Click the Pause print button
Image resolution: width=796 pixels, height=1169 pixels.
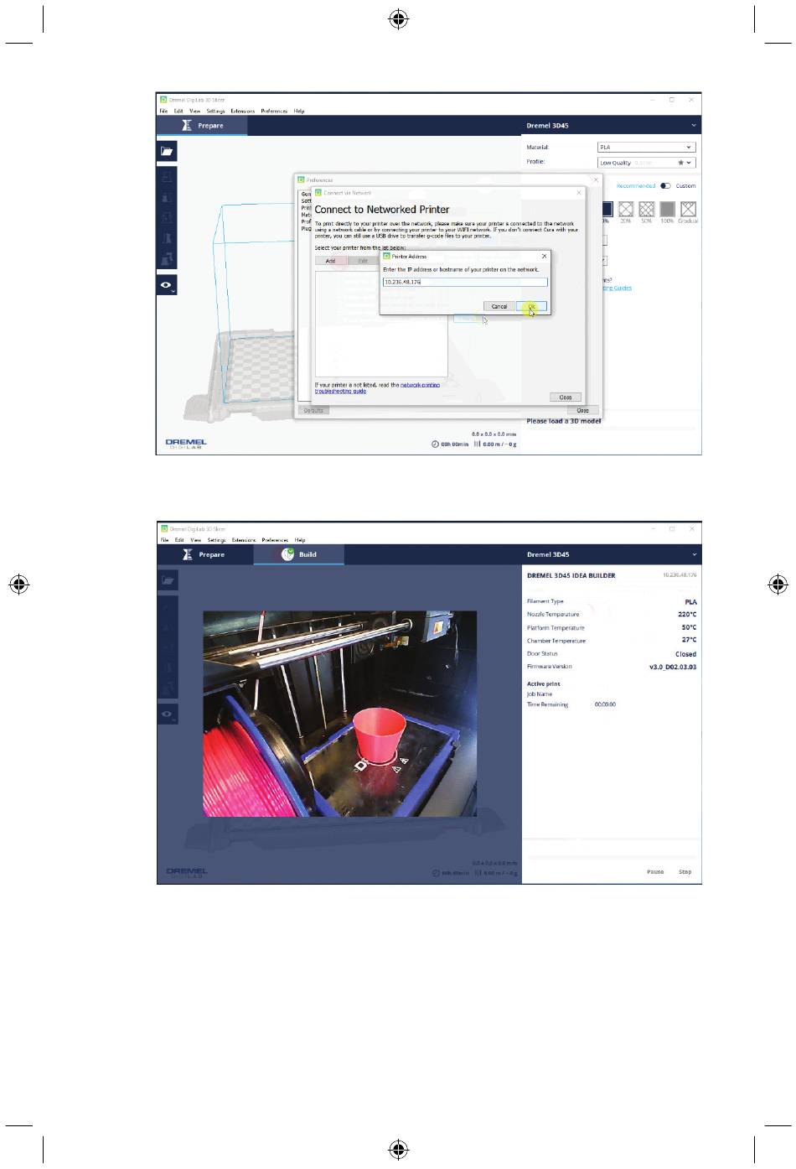pos(655,872)
